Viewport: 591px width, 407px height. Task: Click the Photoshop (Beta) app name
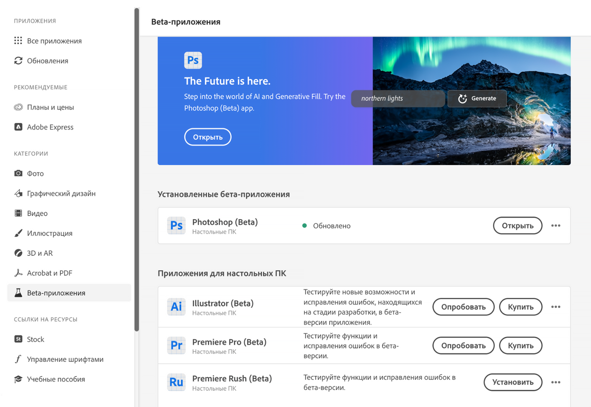click(x=225, y=222)
